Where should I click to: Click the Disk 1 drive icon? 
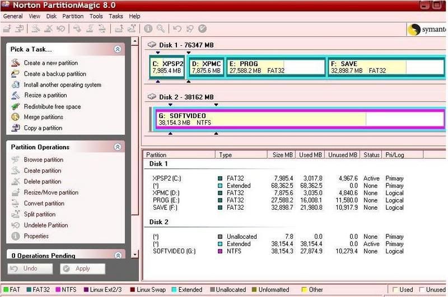click(152, 45)
